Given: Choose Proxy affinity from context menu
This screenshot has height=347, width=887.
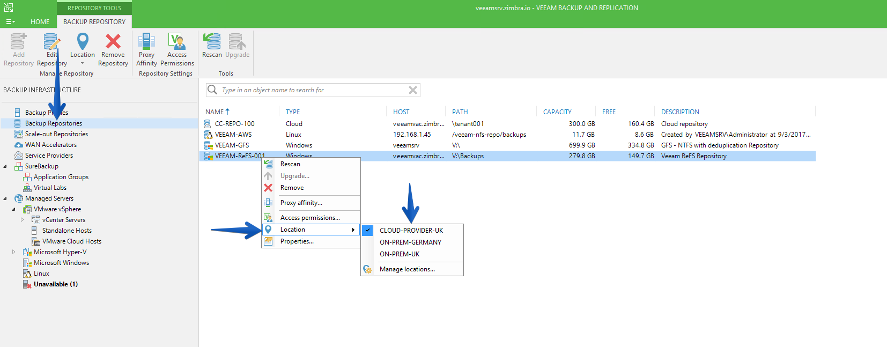Looking at the screenshot, I should (301, 203).
